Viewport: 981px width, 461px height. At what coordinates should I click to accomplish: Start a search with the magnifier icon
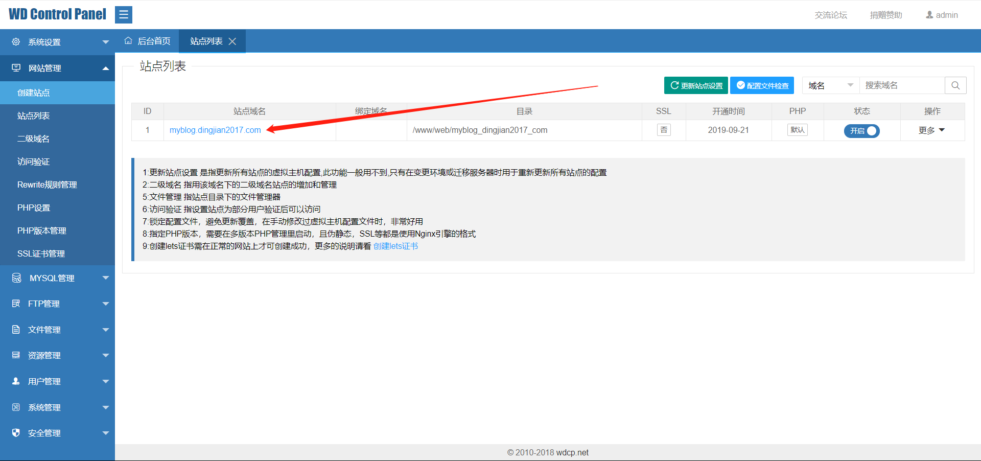(x=955, y=85)
